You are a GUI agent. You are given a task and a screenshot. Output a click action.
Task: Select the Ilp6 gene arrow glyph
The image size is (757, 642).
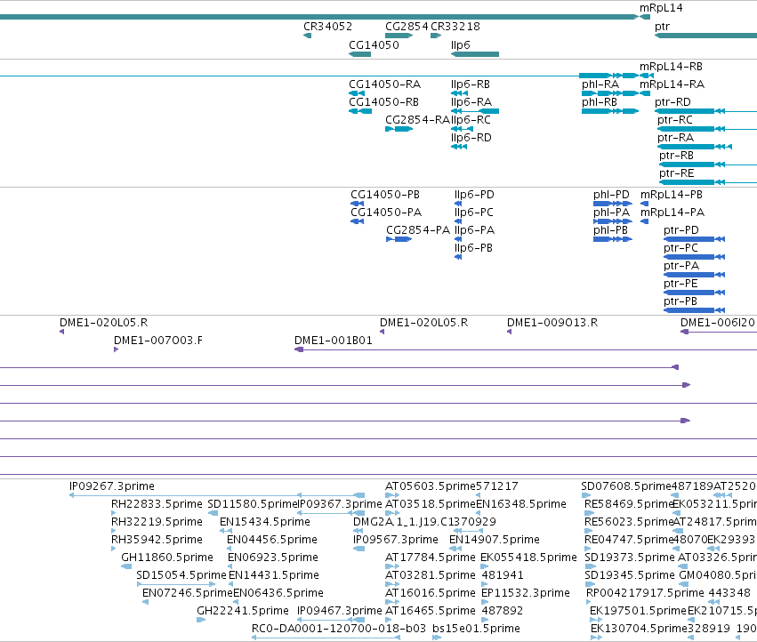[475, 54]
